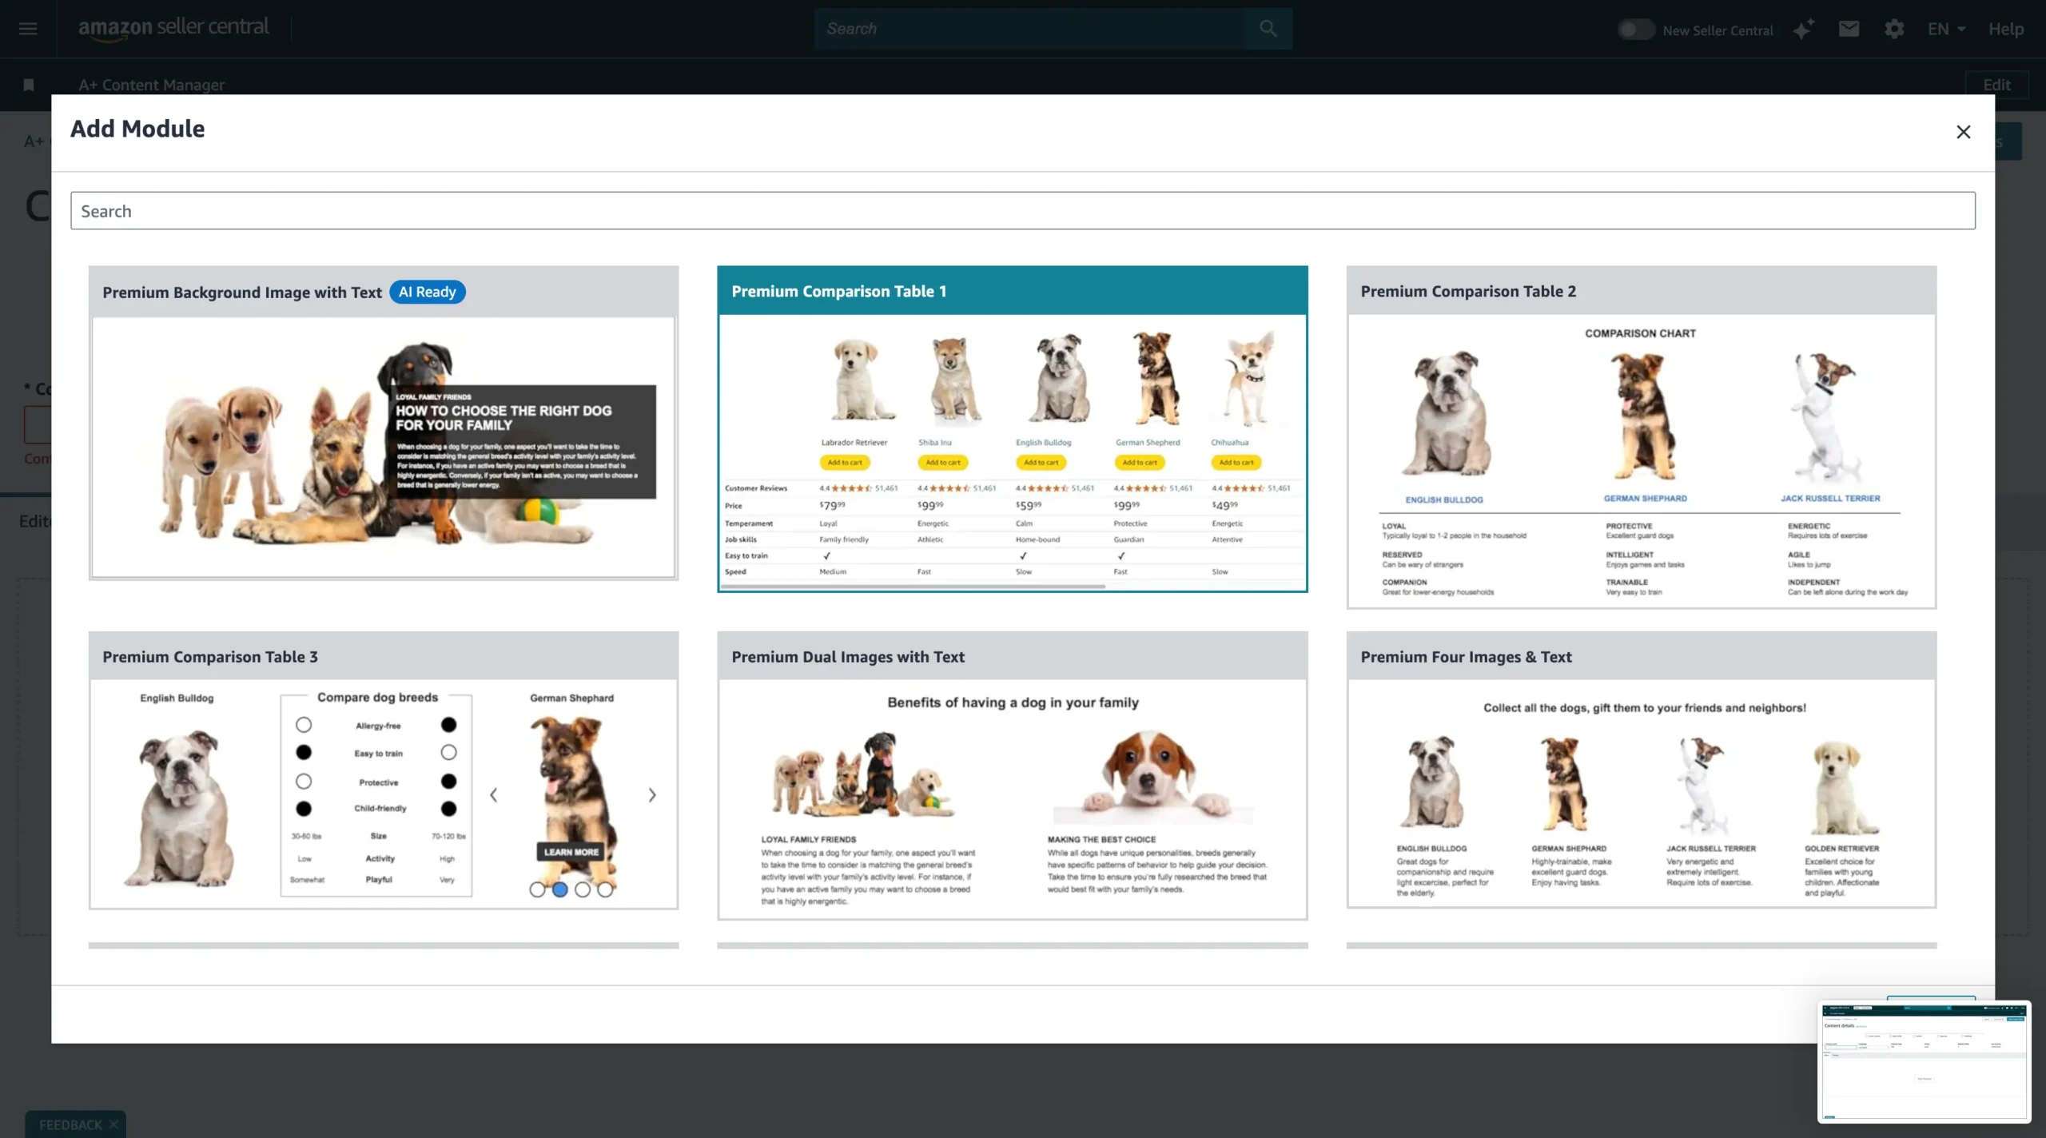This screenshot has height=1138, width=2046.
Task: Open the sparkle AI assistant icon
Action: 1803,30
